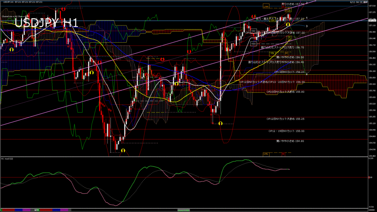
Task: Click red swing-high marker above USDJPY H1 title
Action: 64,9
